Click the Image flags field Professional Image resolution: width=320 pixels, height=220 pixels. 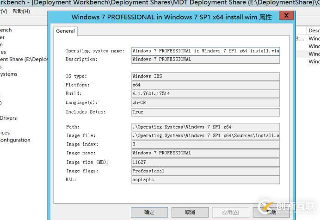click(x=205, y=171)
